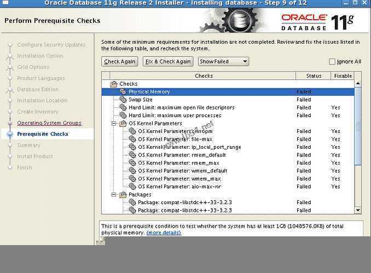
Task: Click Yes fixable value for file-max
Action: click(x=336, y=139)
